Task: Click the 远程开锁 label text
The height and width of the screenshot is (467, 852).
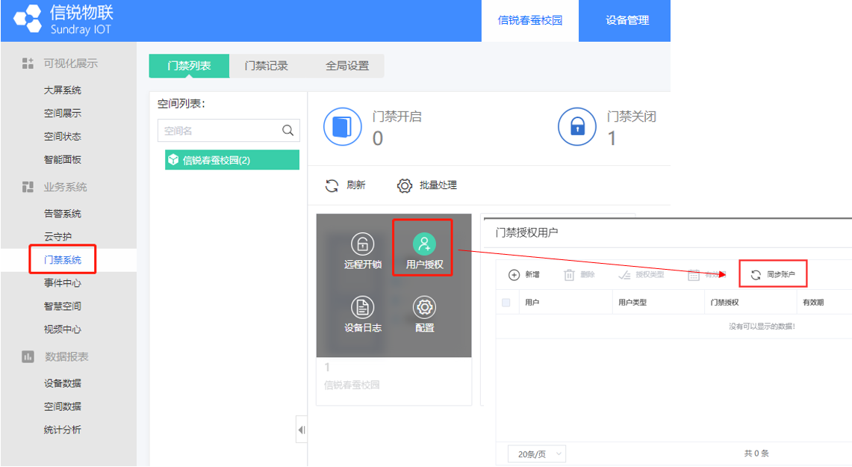Action: tap(362, 265)
